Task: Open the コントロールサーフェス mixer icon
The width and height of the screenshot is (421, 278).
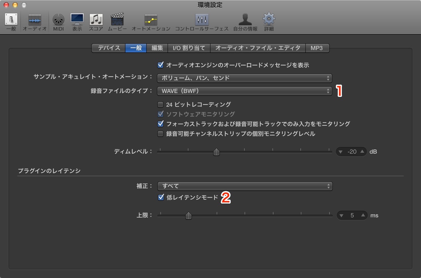Action: 202,20
